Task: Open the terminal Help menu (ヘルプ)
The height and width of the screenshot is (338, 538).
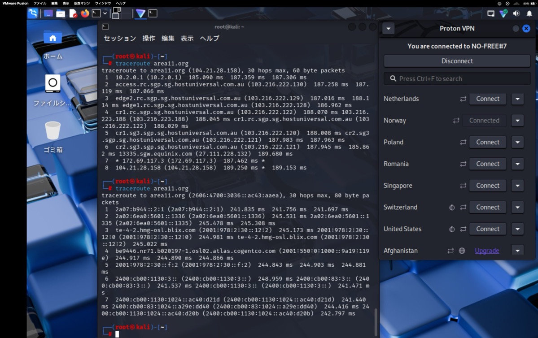Action: tap(209, 39)
